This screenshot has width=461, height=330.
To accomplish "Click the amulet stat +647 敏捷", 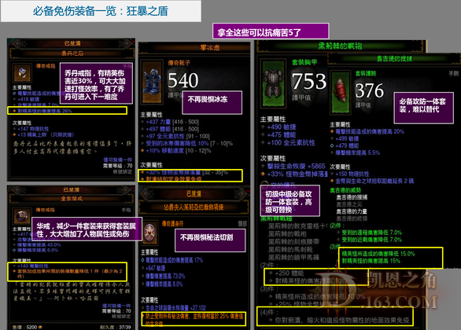I will 156,268.
